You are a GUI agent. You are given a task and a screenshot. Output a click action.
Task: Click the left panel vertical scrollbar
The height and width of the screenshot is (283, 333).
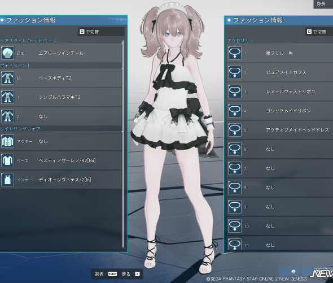click(123, 144)
